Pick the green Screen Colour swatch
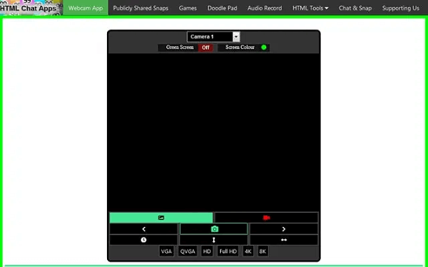 (x=264, y=47)
